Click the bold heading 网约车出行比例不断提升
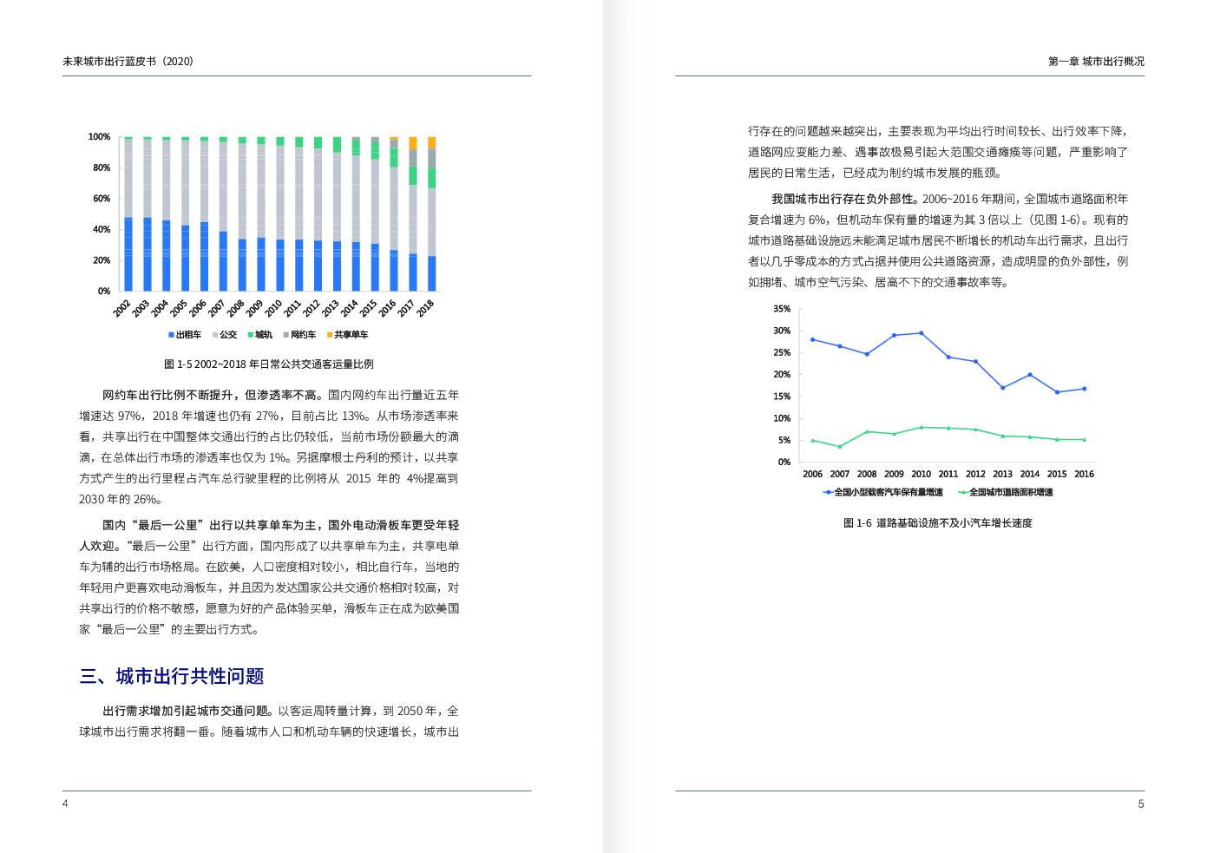This screenshot has height=853, width=1207. pyautogui.click(x=169, y=396)
